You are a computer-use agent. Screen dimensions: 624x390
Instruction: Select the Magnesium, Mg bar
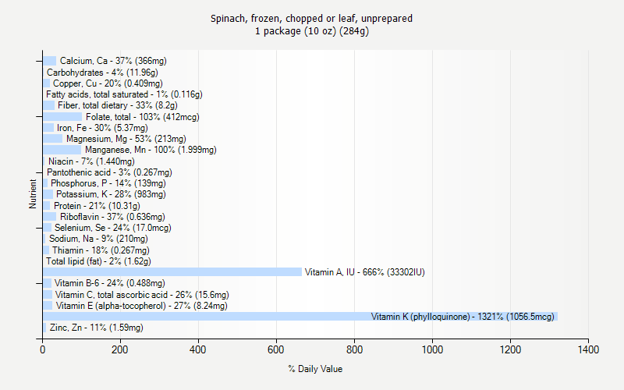click(x=52, y=139)
